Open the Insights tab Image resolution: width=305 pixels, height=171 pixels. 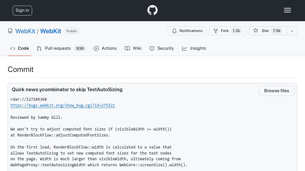coord(194,48)
